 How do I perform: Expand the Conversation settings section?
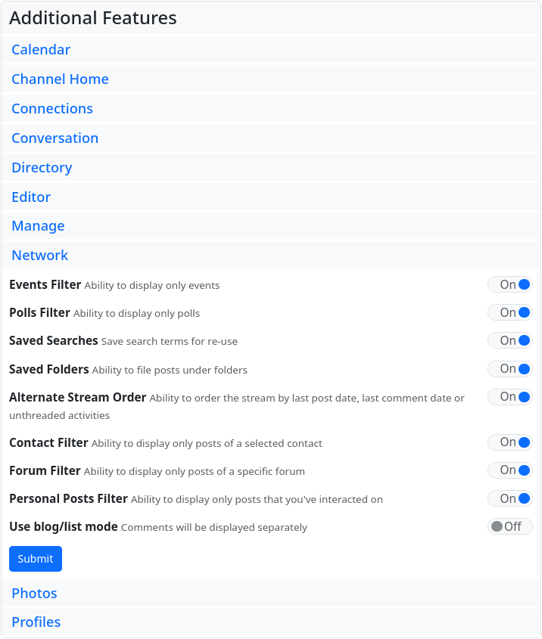click(55, 138)
